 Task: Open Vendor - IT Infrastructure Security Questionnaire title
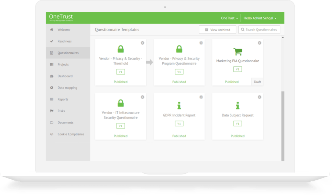pos(121,115)
